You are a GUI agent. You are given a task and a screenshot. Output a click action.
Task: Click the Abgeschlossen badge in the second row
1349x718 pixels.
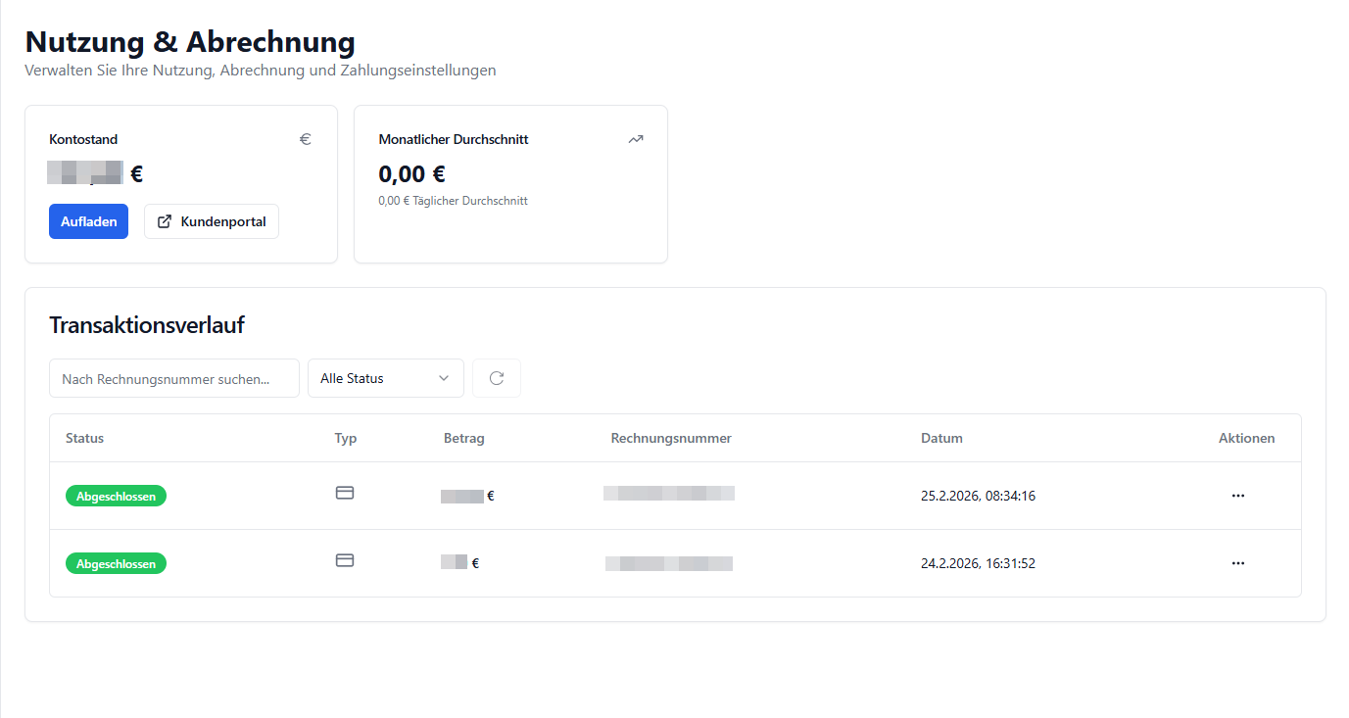[116, 563]
